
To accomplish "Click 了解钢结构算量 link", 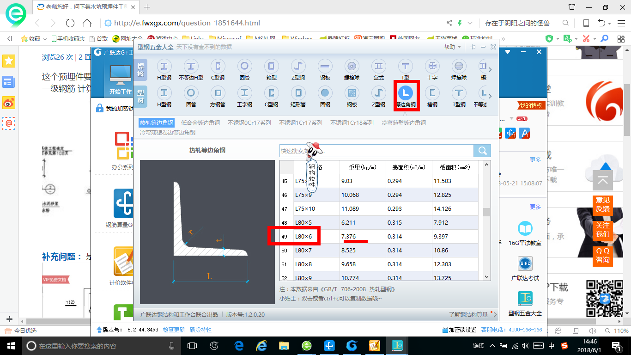I will coord(468,314).
